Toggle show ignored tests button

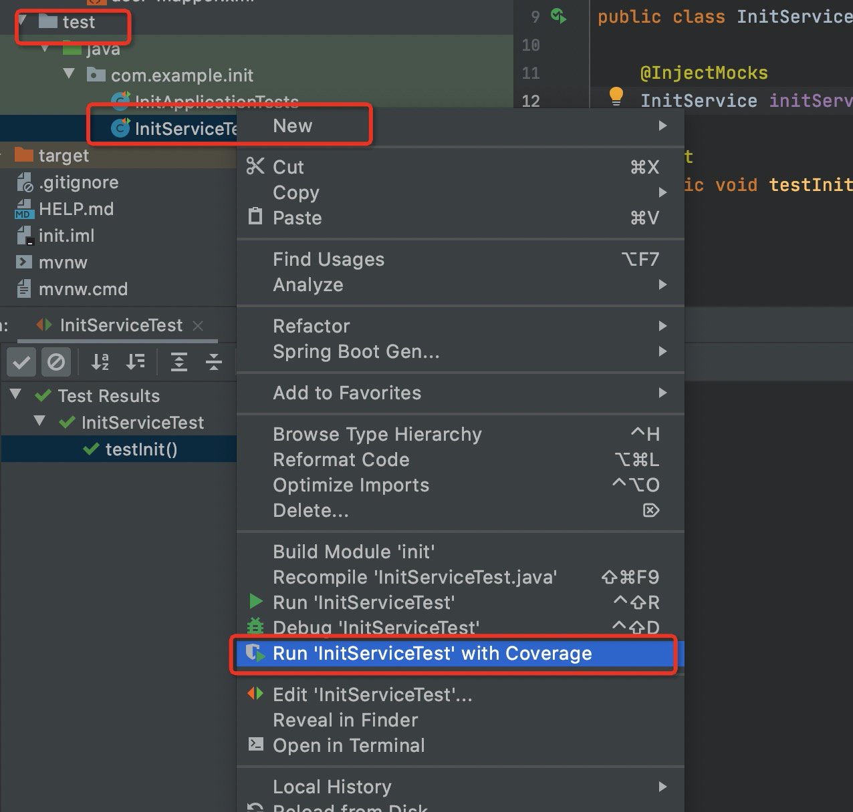click(56, 363)
